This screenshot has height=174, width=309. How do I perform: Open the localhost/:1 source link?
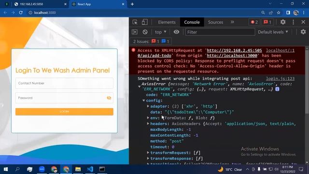pos(280,50)
